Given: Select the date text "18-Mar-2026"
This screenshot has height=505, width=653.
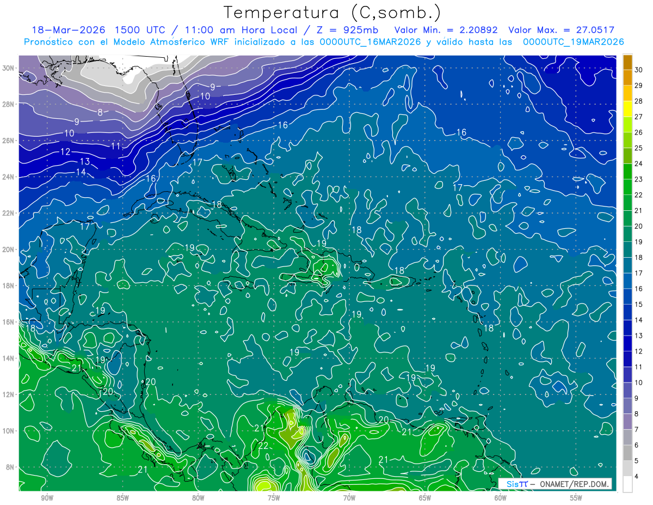Looking at the screenshot, I should [68, 30].
